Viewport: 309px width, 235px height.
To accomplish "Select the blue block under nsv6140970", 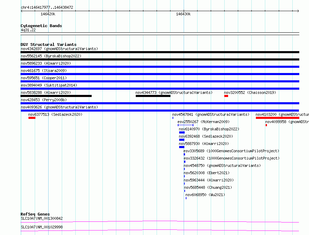I will point(182,132).
